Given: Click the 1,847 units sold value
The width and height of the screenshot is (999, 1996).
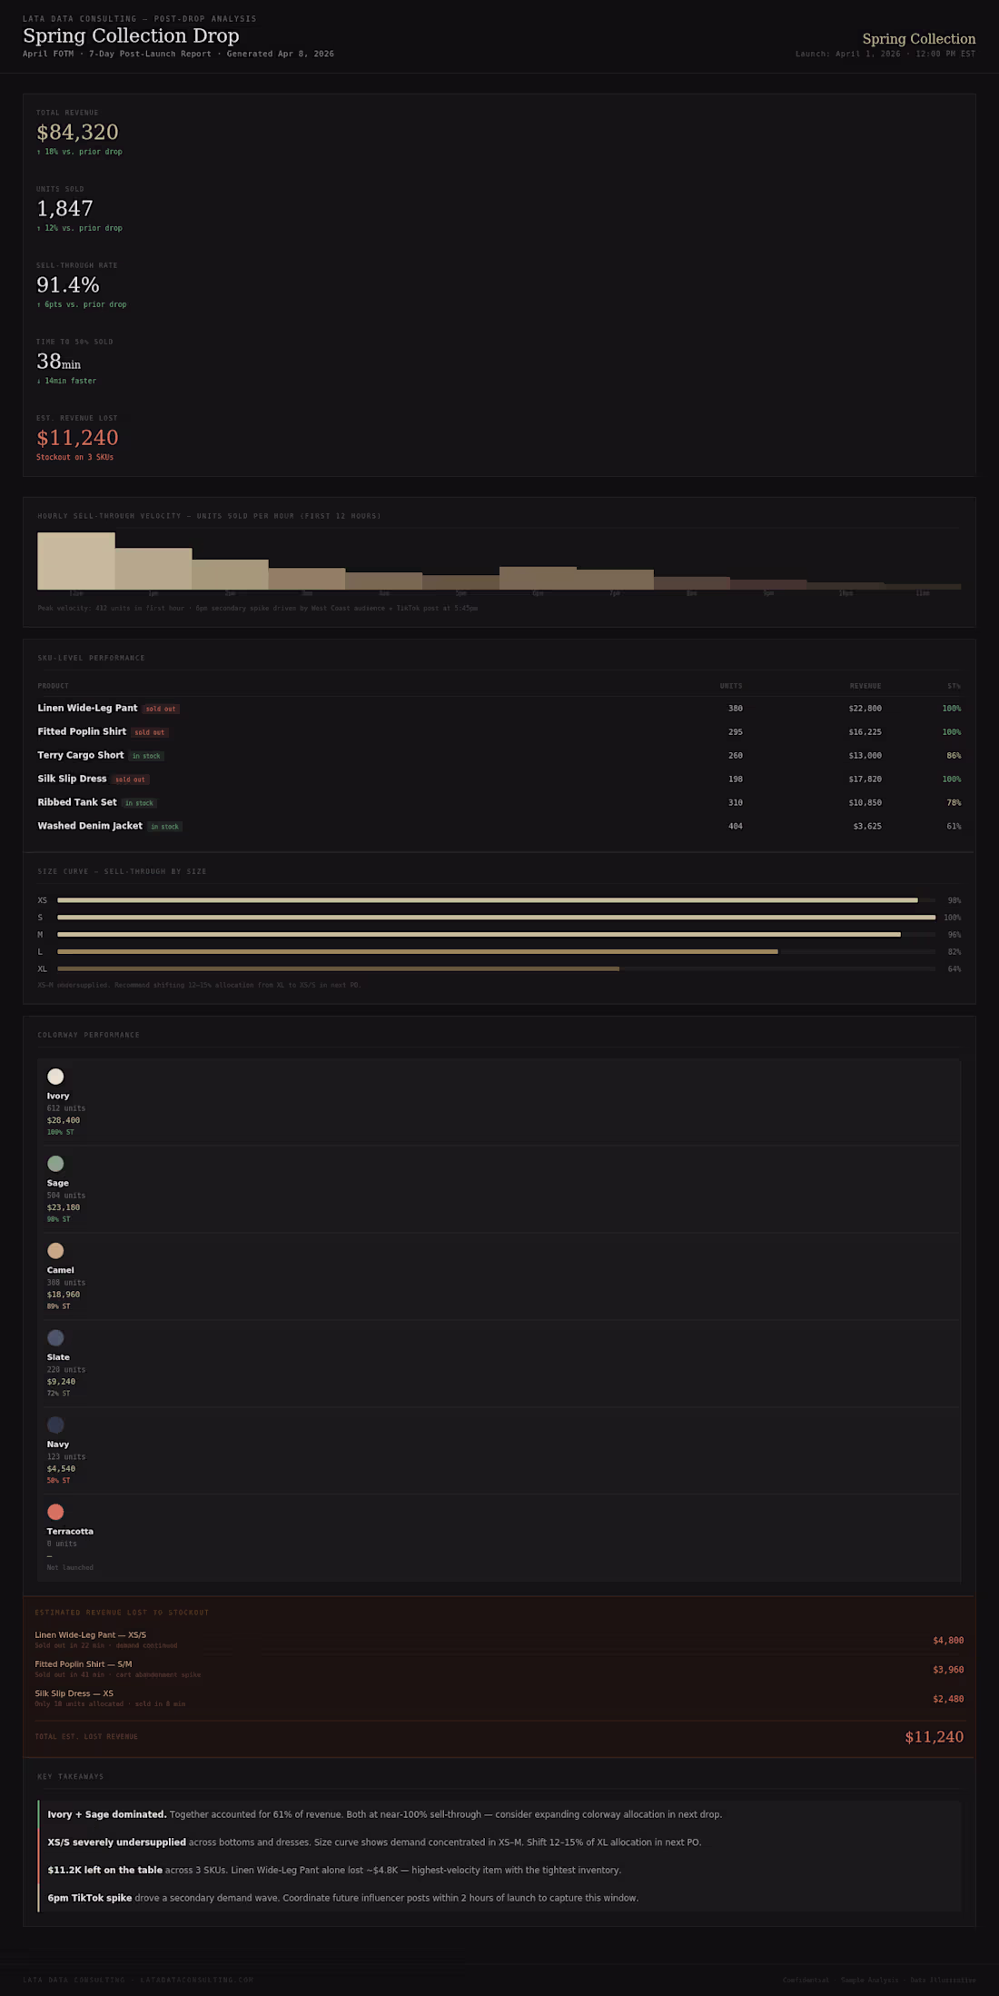Looking at the screenshot, I should click(x=64, y=209).
